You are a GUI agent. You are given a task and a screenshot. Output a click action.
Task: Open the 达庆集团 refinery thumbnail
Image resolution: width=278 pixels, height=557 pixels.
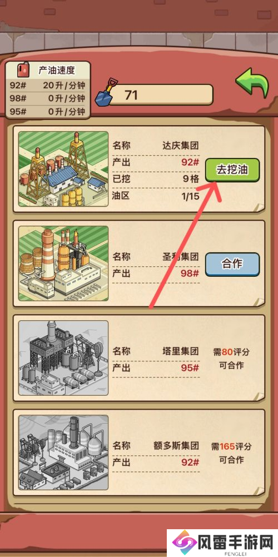pos(63,169)
